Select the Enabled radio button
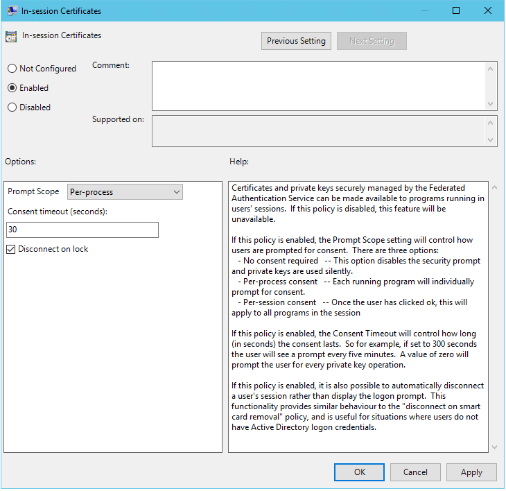This screenshot has width=506, height=491. coord(12,88)
